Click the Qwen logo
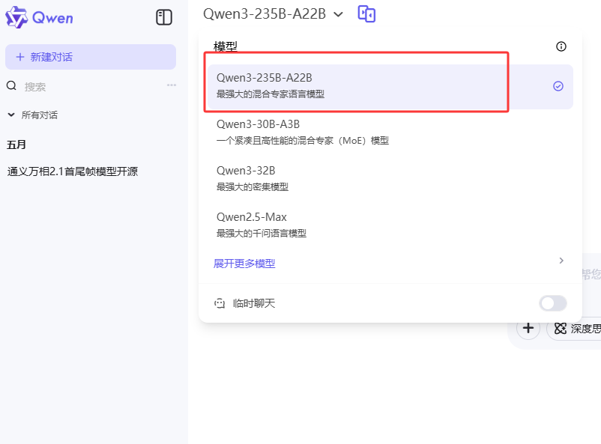The height and width of the screenshot is (444, 601). pyautogui.click(x=39, y=17)
